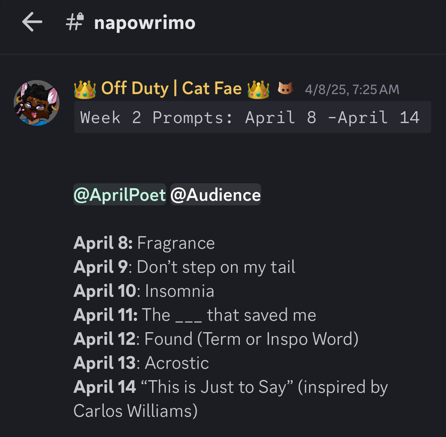Click the "Don't step on my tail" prompt

coord(216,267)
